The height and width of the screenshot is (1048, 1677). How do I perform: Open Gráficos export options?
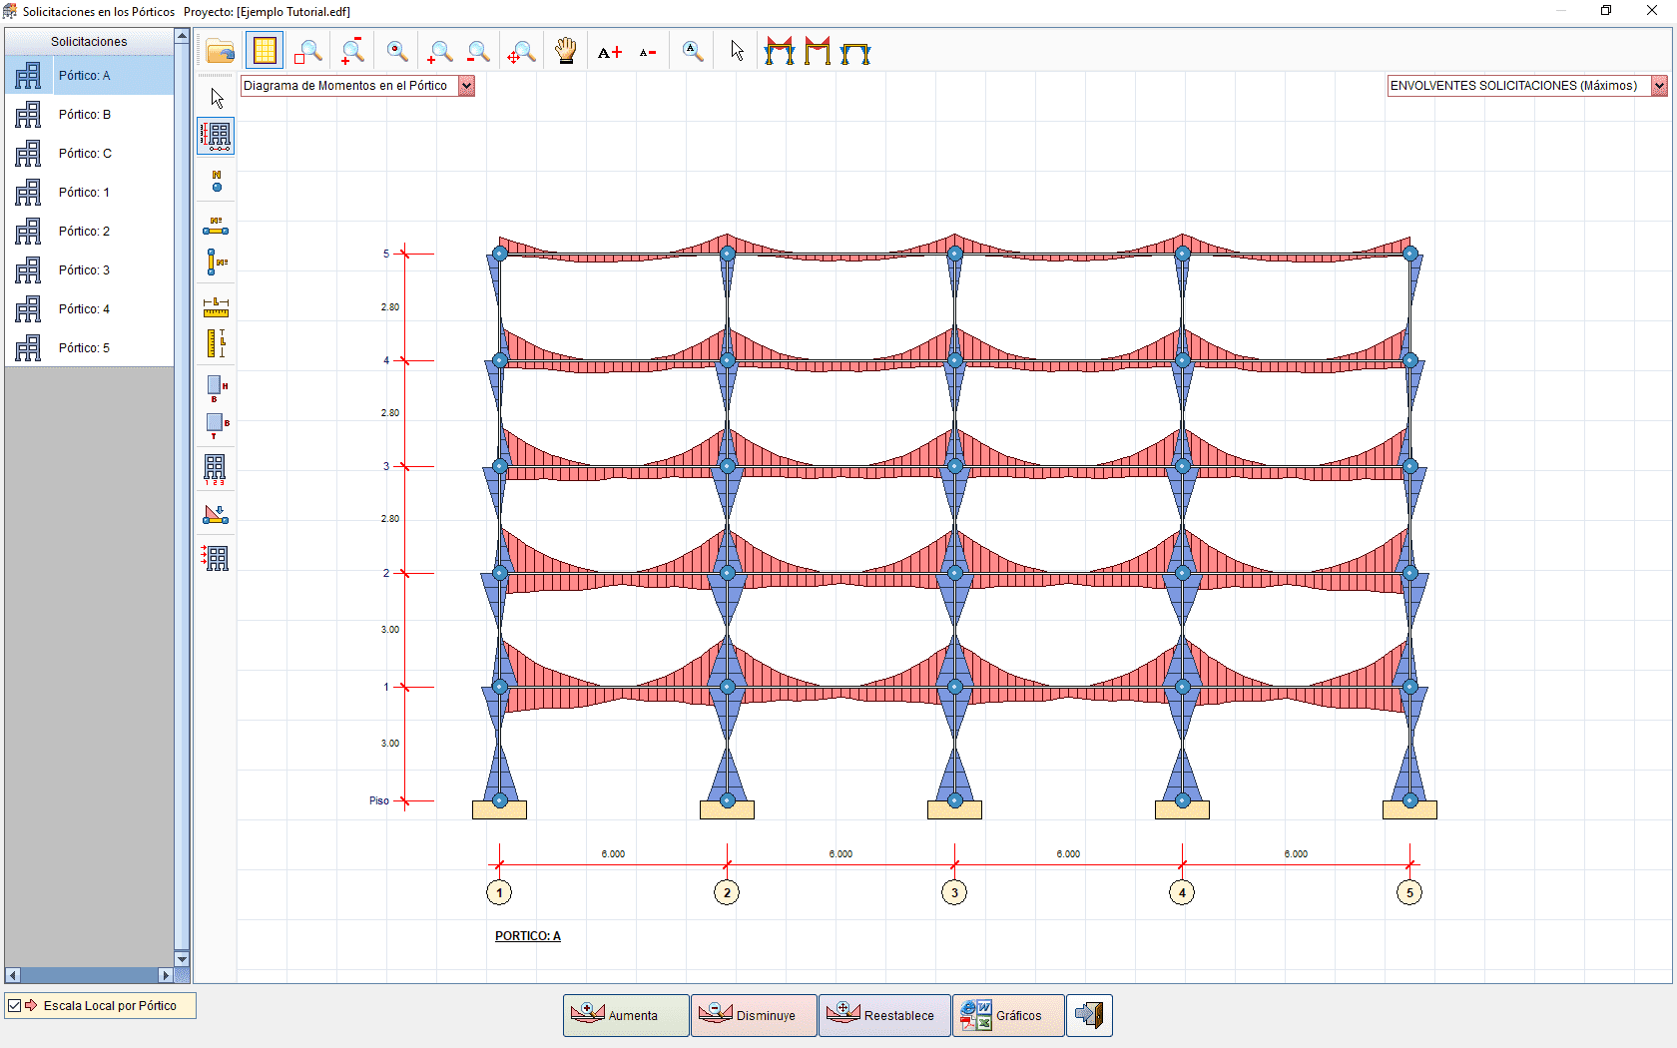1008,1015
